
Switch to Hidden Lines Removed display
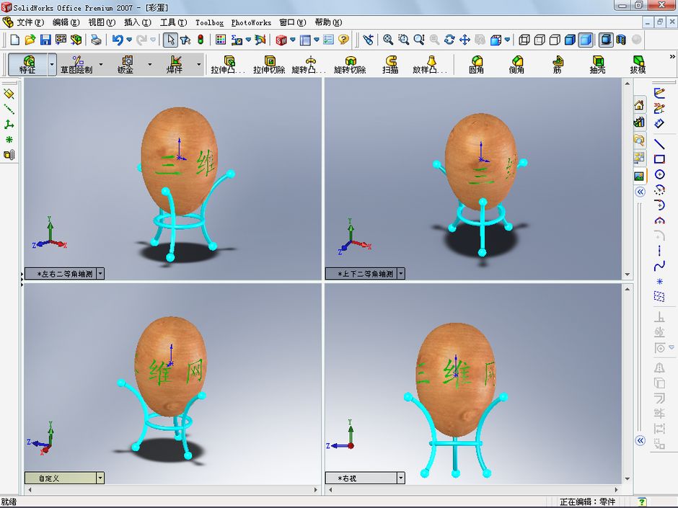[555, 40]
